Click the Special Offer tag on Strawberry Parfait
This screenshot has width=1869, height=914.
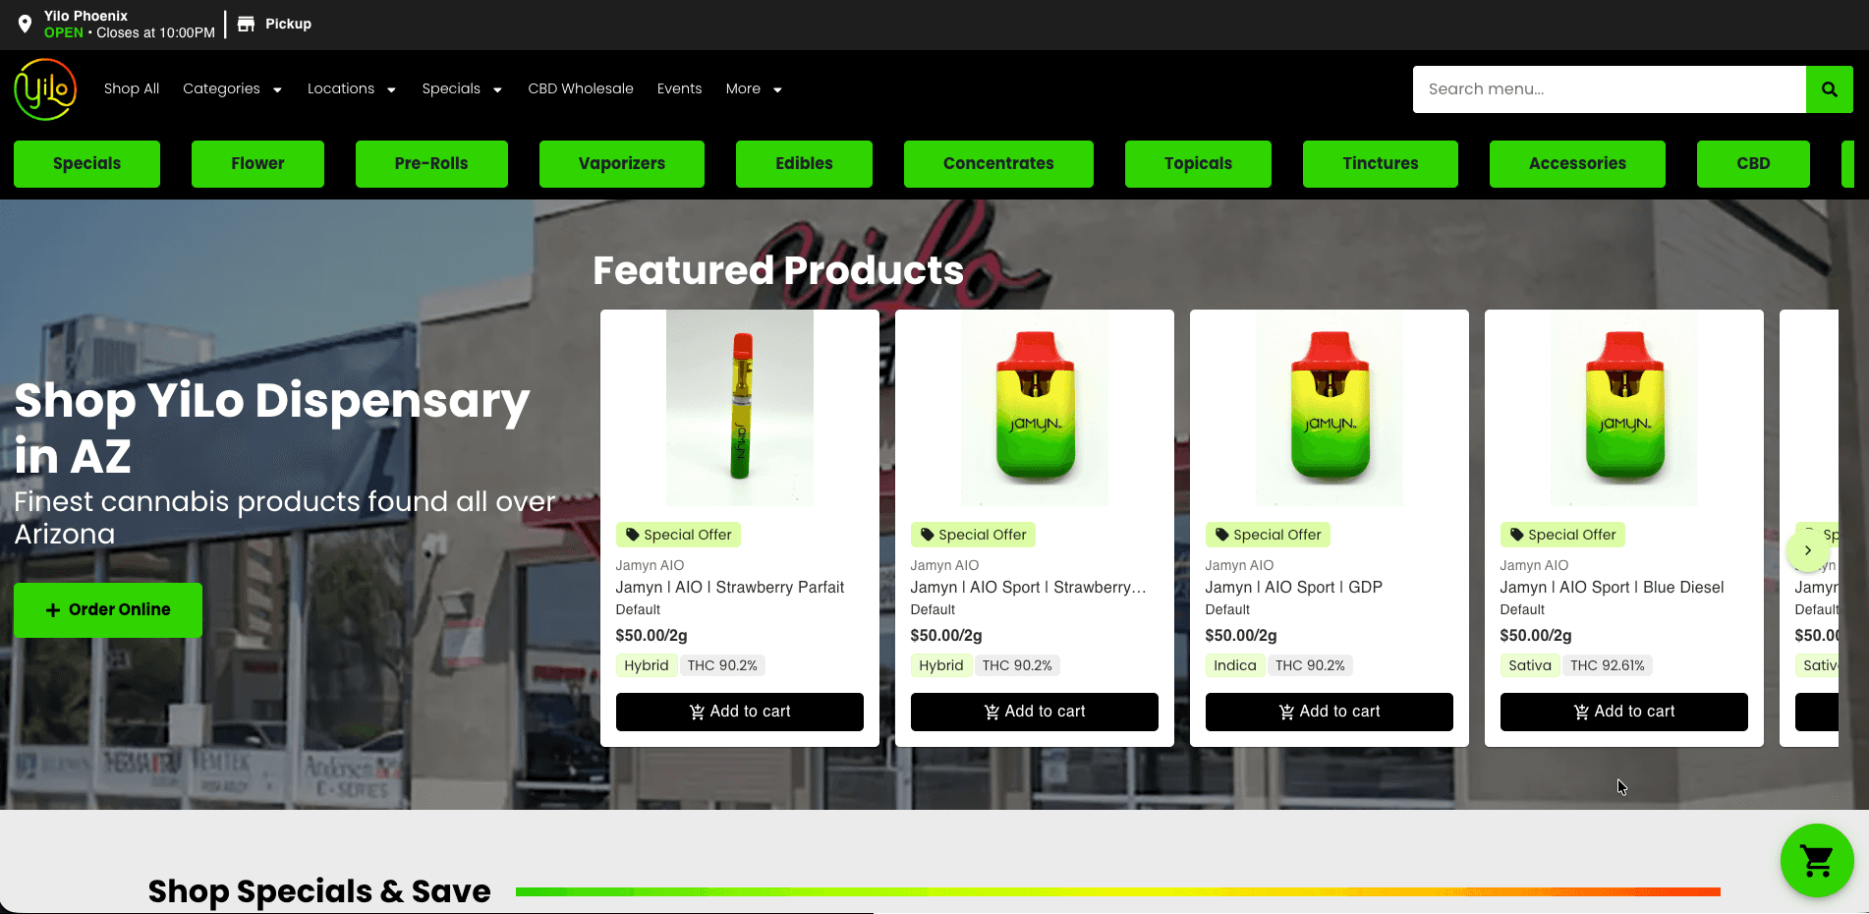tap(678, 535)
